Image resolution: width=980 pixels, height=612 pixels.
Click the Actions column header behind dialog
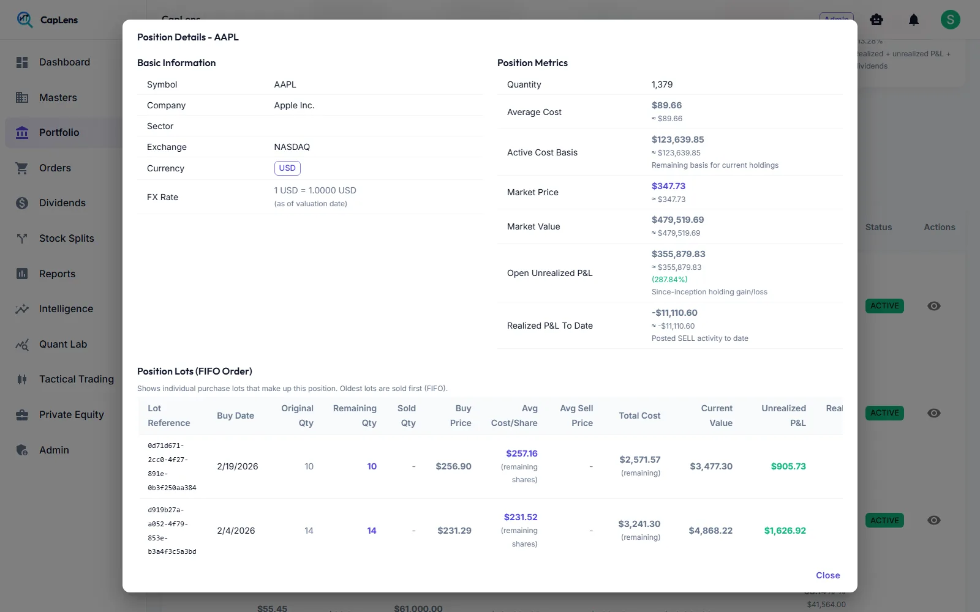click(x=939, y=227)
